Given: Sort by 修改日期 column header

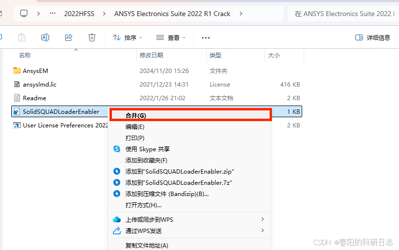Looking at the screenshot, I should [151, 55].
